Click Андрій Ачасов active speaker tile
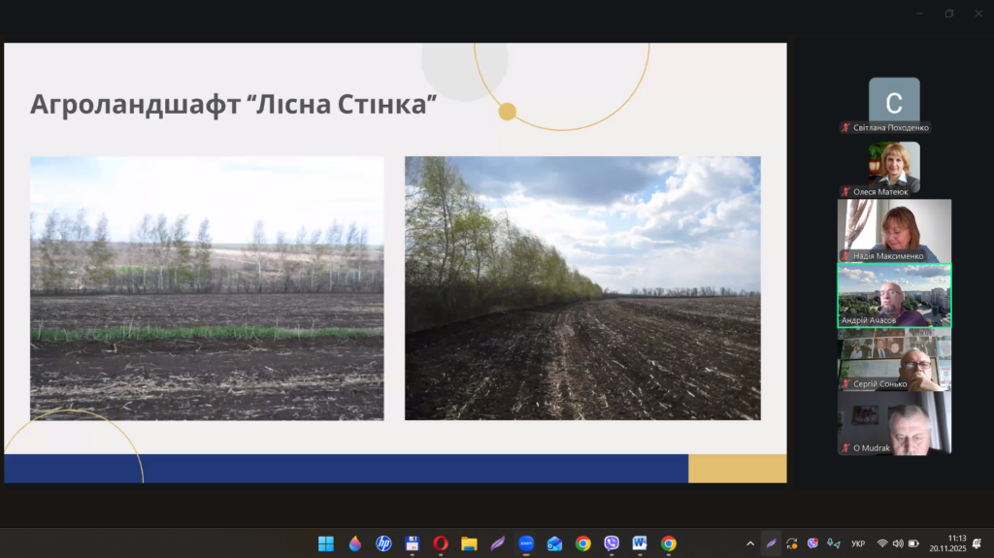994x558 pixels. pyautogui.click(x=894, y=295)
